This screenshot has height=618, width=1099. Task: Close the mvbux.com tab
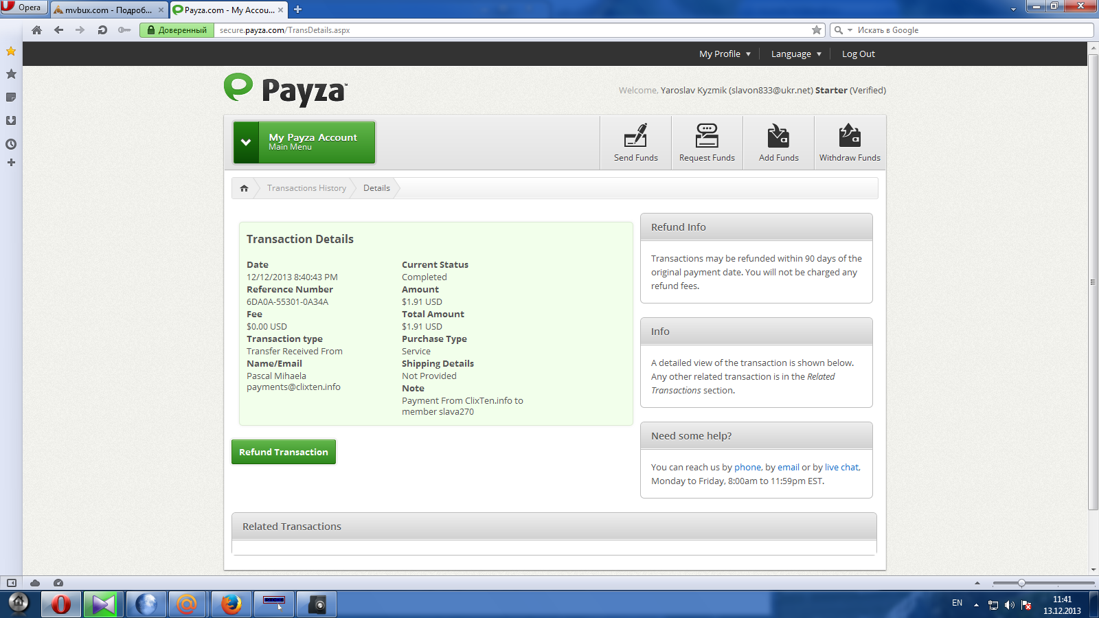coord(161,10)
